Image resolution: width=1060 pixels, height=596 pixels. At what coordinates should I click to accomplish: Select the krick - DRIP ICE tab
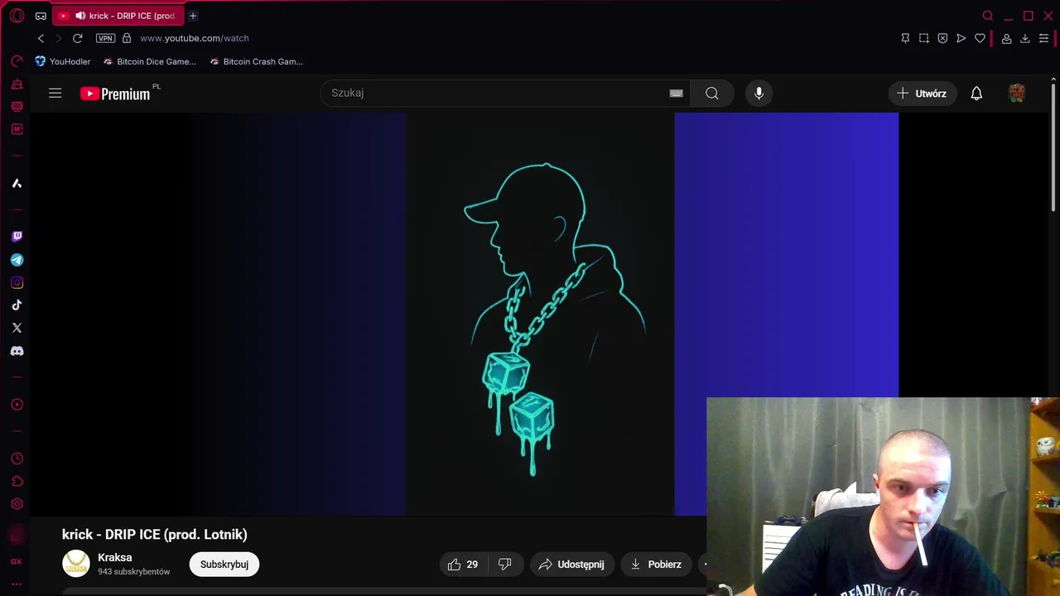(x=118, y=16)
